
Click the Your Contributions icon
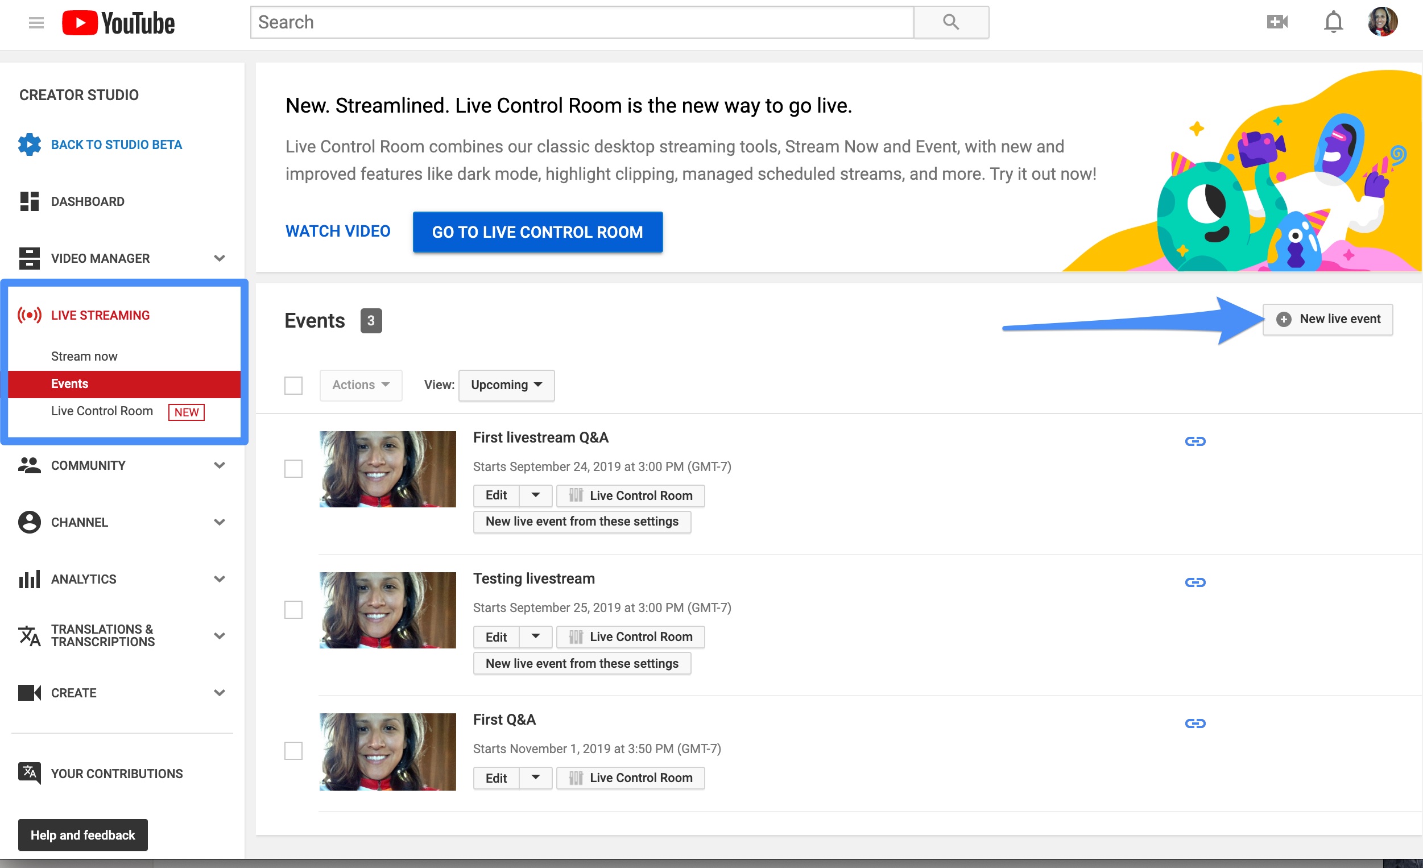[x=30, y=774]
